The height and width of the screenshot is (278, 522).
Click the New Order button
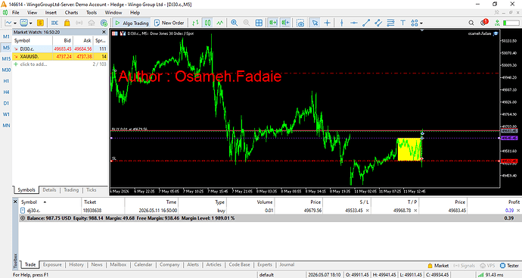tap(169, 23)
